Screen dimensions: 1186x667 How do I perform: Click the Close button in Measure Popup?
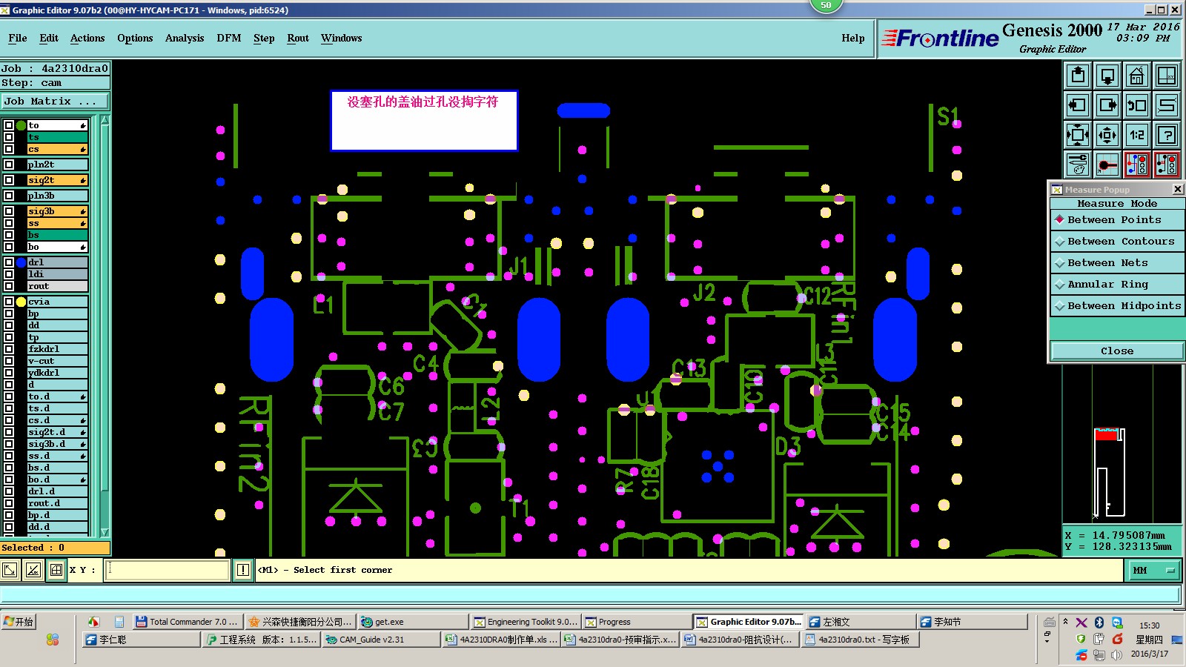point(1117,351)
